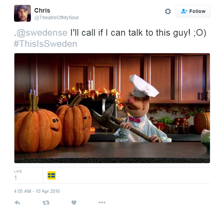Open the like count number 1

click(15, 178)
